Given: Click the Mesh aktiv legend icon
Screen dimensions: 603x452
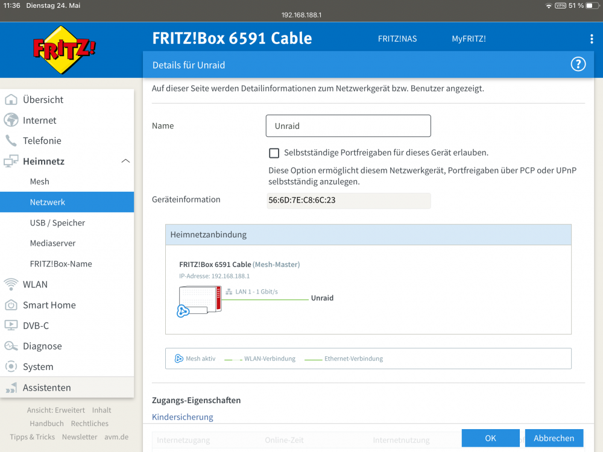Looking at the screenshot, I should pos(179,359).
